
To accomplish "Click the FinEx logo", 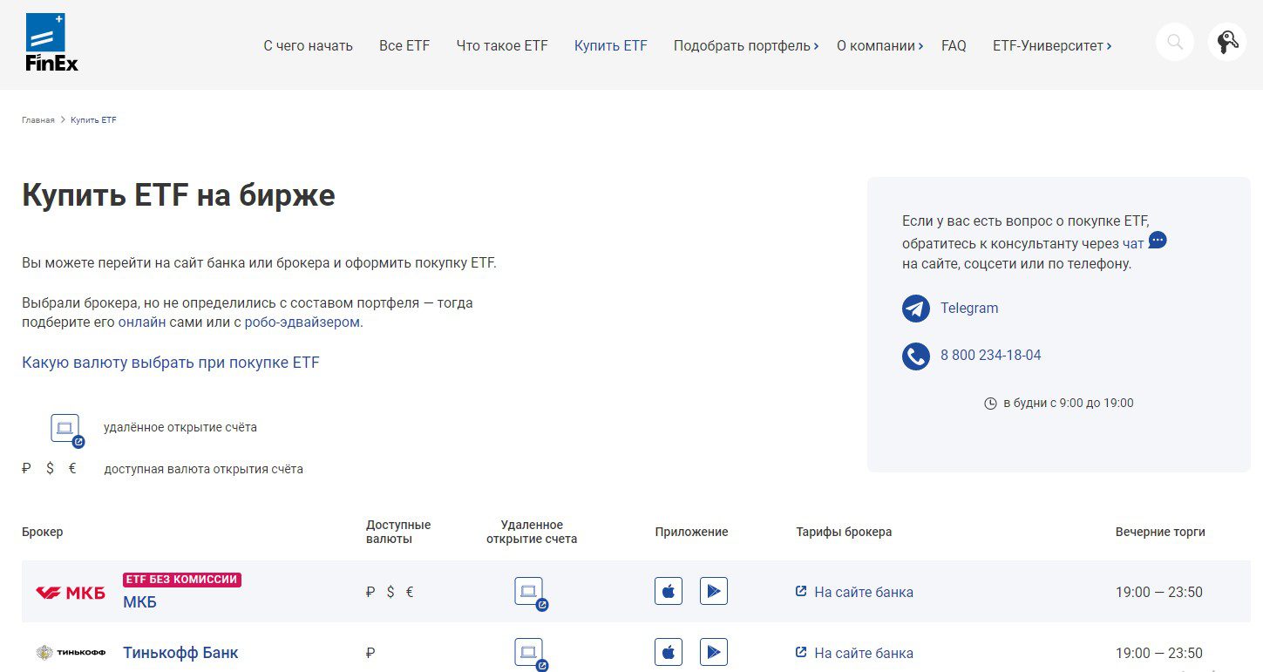I will 52,42.
